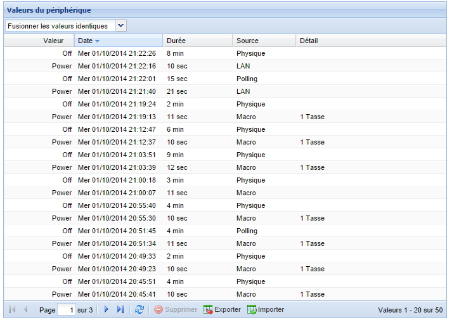Viewport: 452px width, 322px height.
Task: Go to first page icon
Action: [12, 309]
